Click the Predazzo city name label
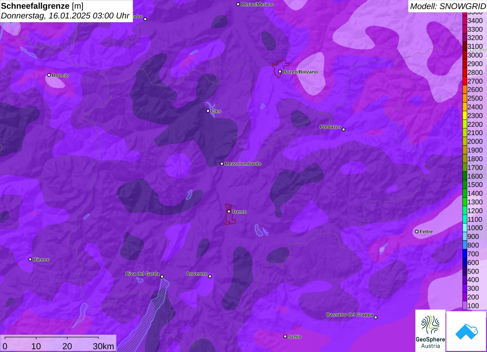Image resolution: width=487 pixels, height=352 pixels. (330, 127)
